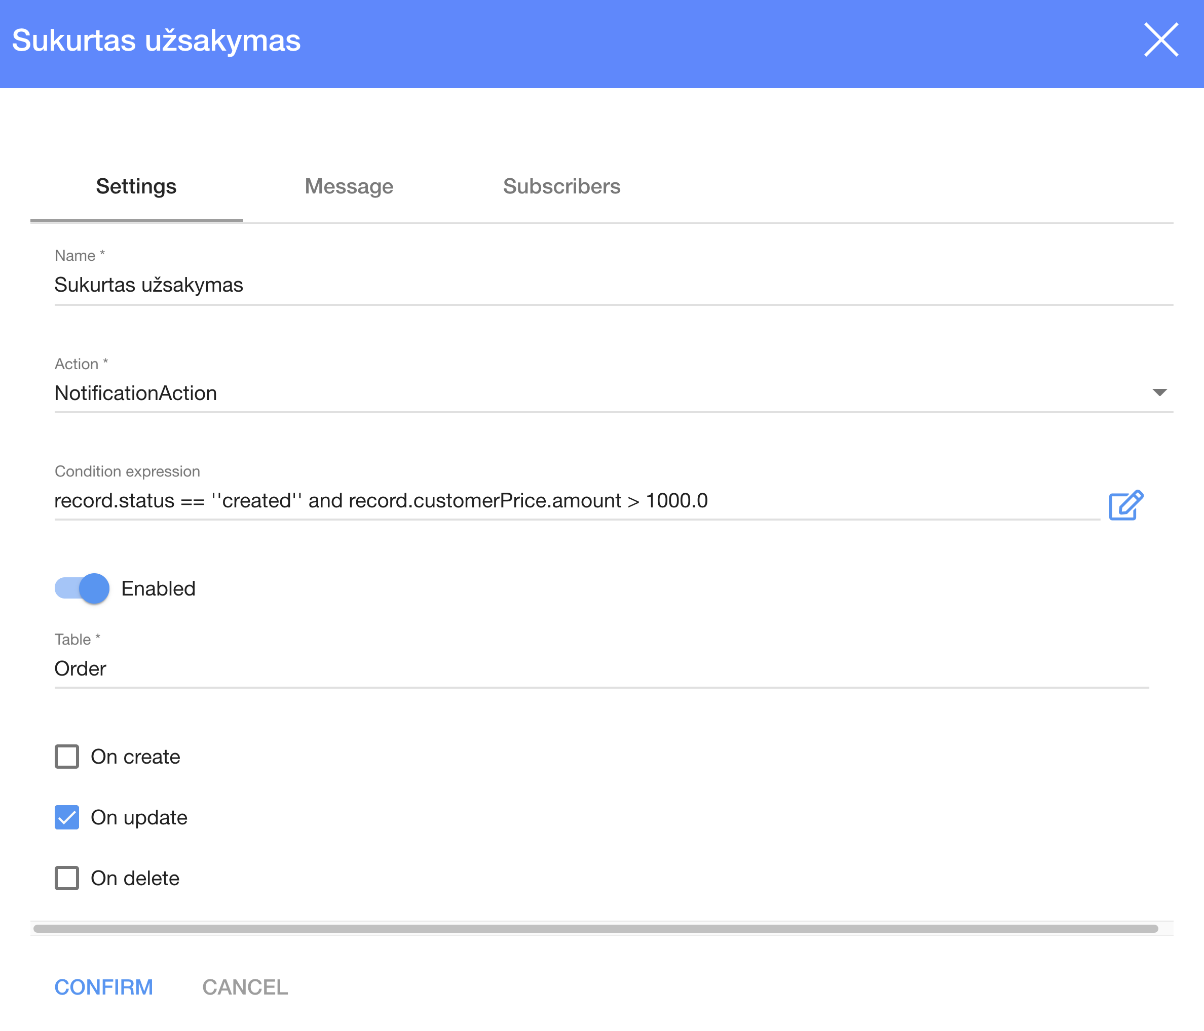Click the horizontal scrollbar at bottom

pyautogui.click(x=595, y=928)
